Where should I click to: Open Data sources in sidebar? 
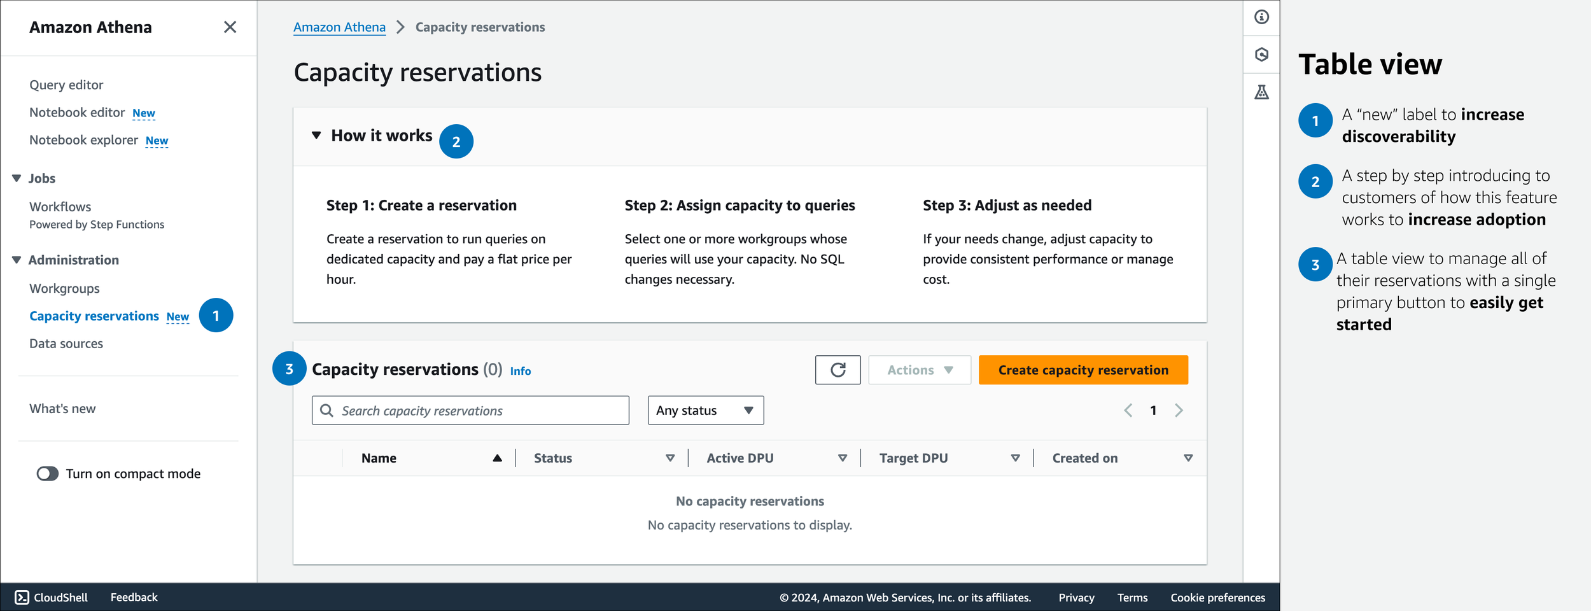pyautogui.click(x=66, y=344)
